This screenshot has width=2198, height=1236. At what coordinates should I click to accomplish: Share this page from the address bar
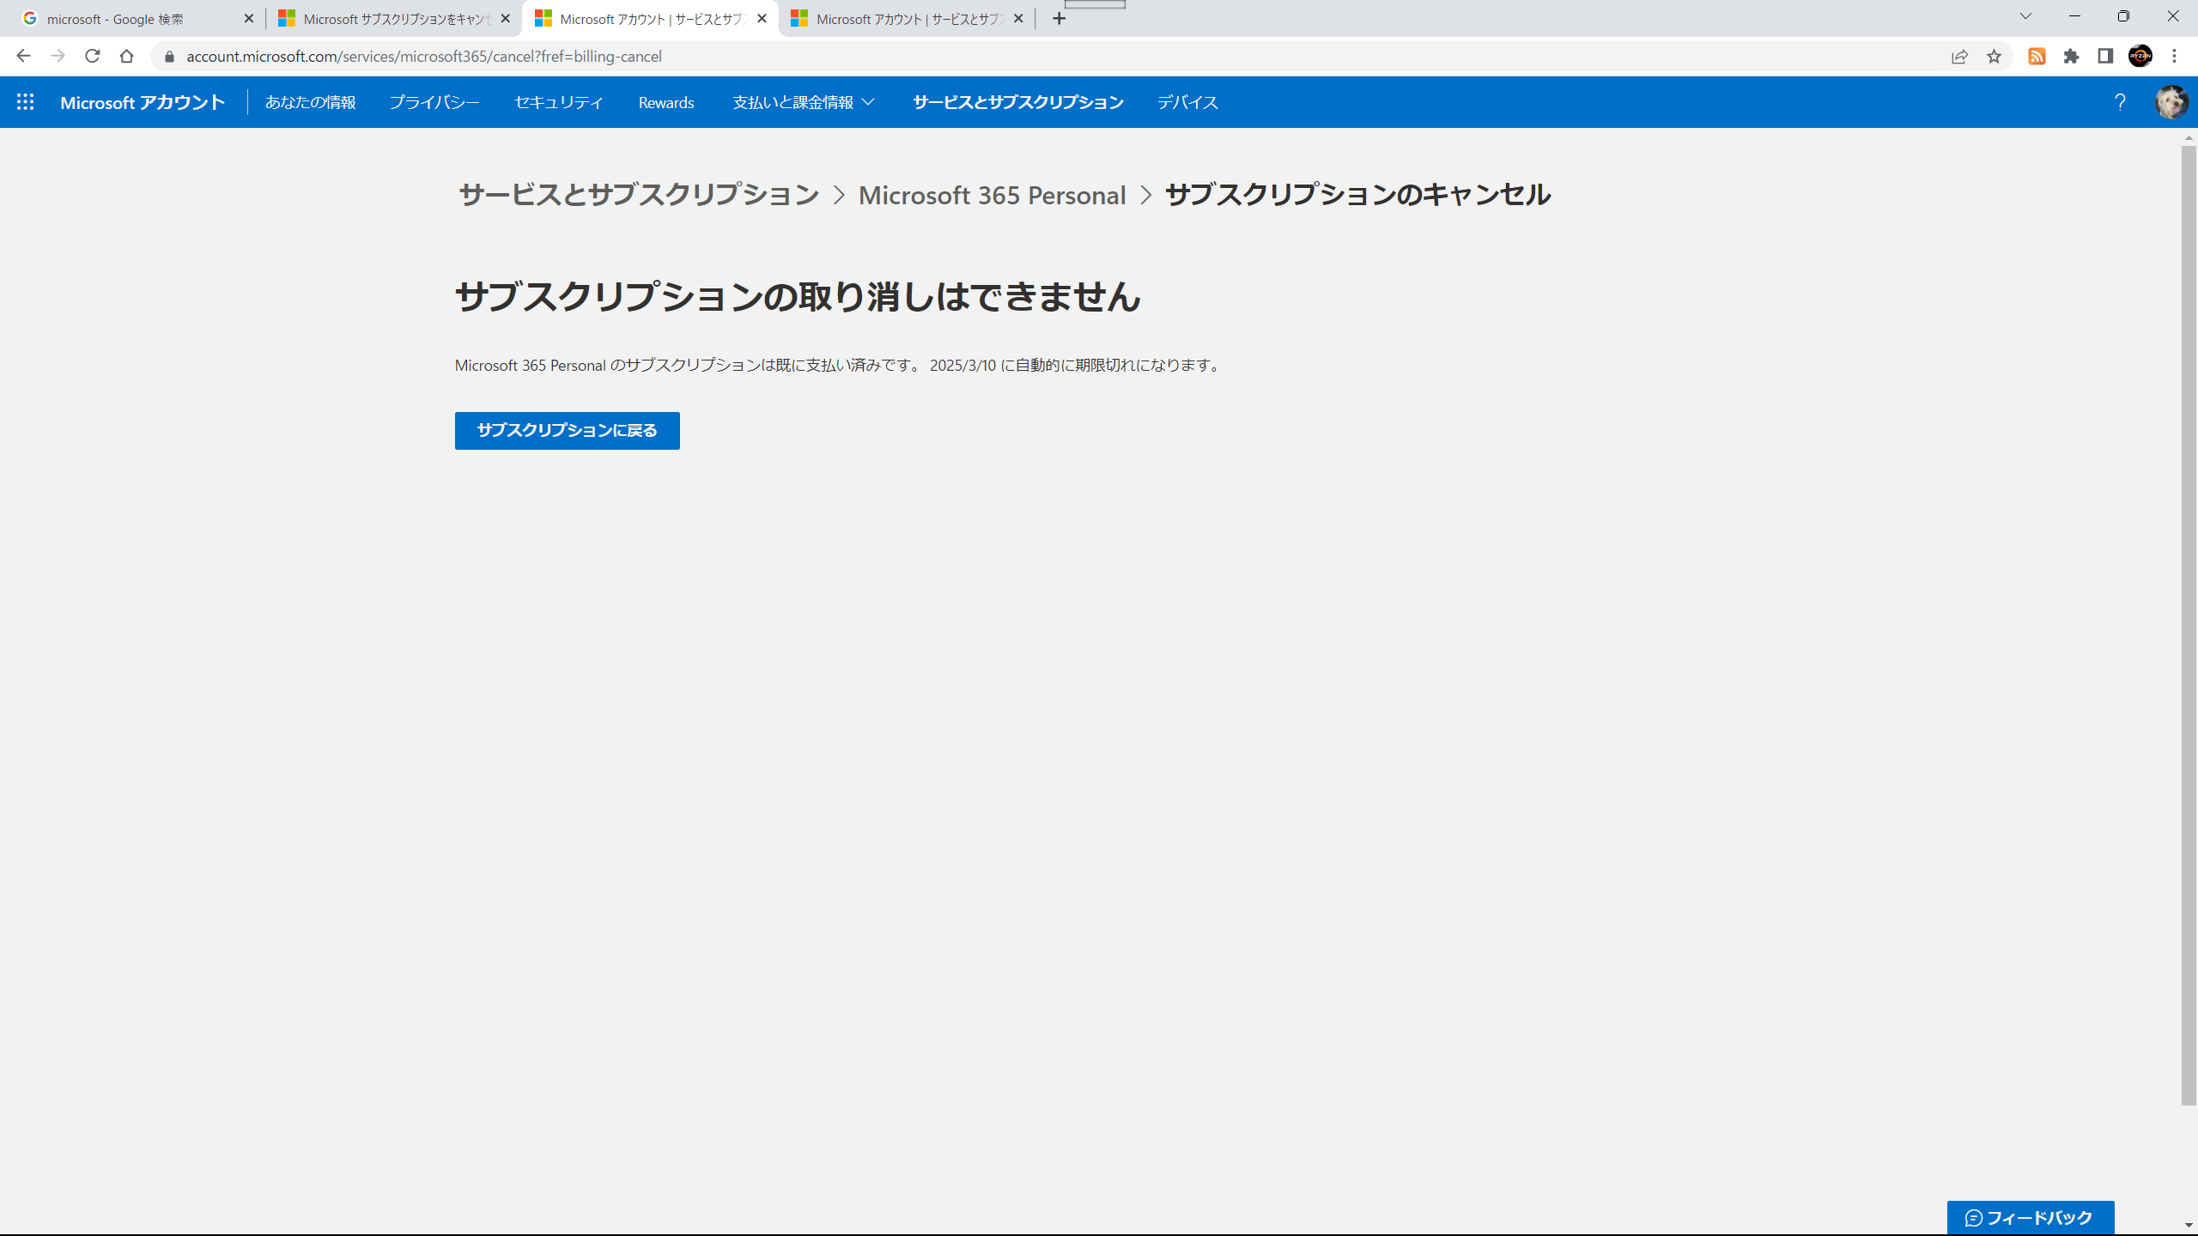coord(1959,57)
